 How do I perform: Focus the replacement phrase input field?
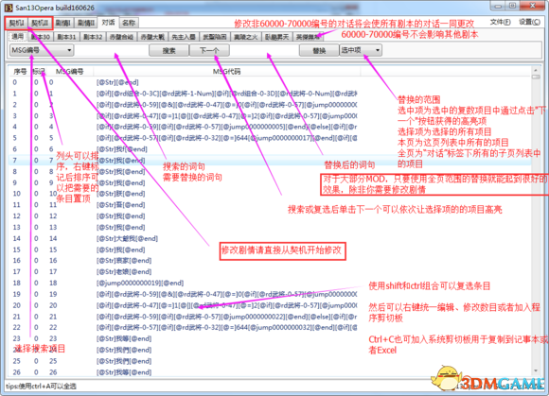click(265, 50)
